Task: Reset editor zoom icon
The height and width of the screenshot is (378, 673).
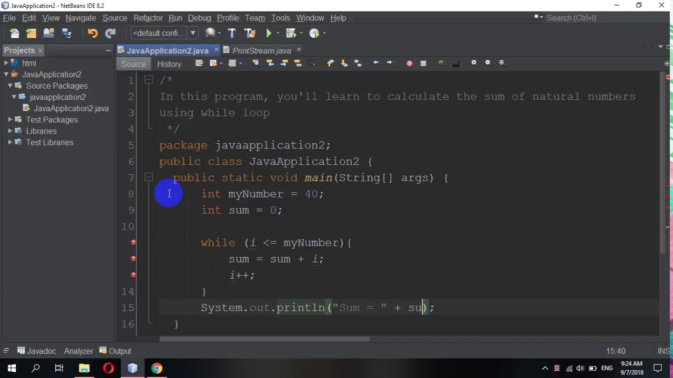Action: pos(502,63)
